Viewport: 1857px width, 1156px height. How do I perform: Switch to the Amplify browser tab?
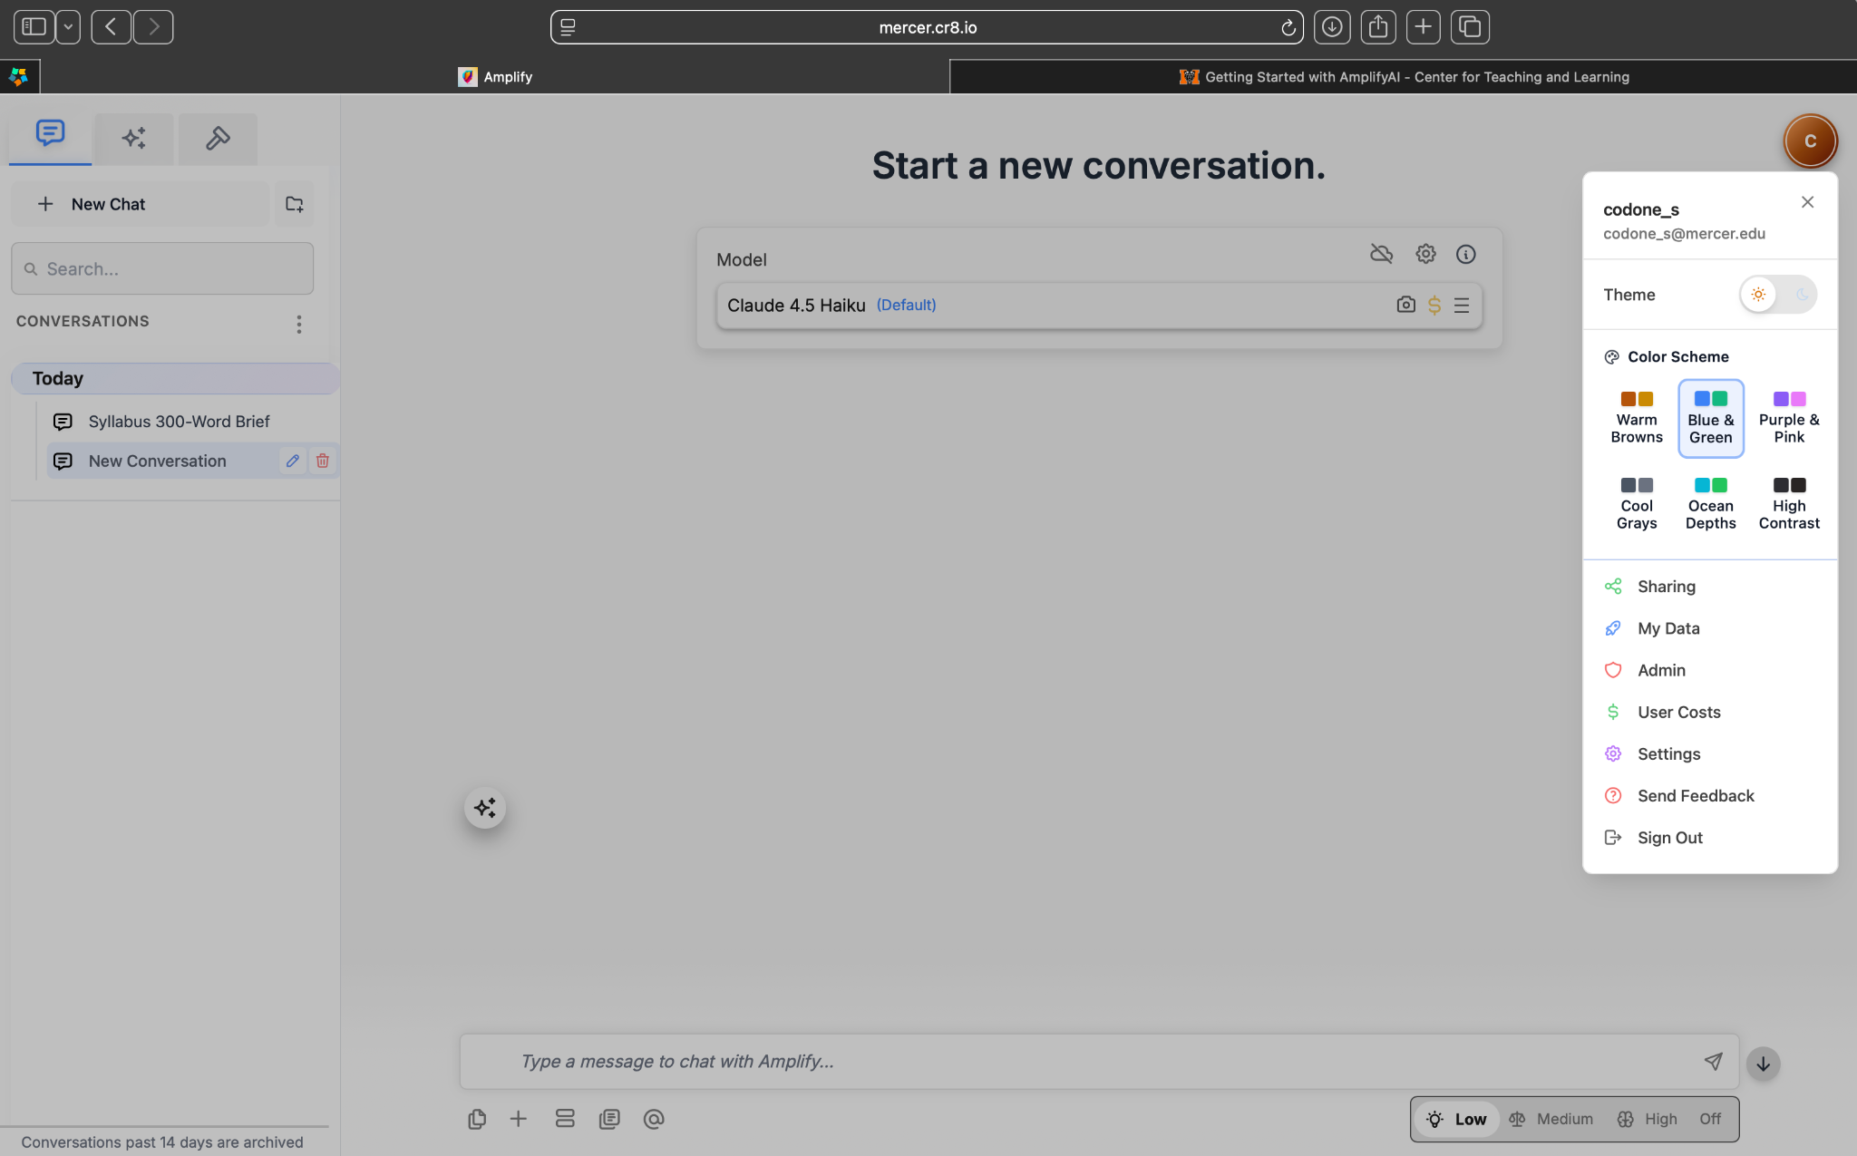[x=495, y=77]
